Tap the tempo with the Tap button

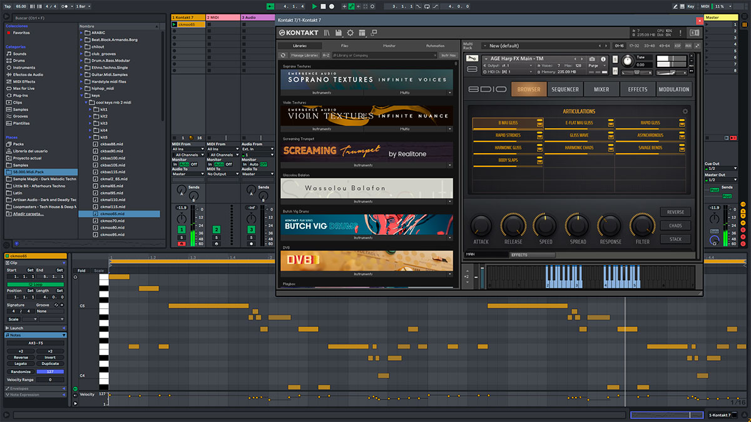tap(7, 6)
